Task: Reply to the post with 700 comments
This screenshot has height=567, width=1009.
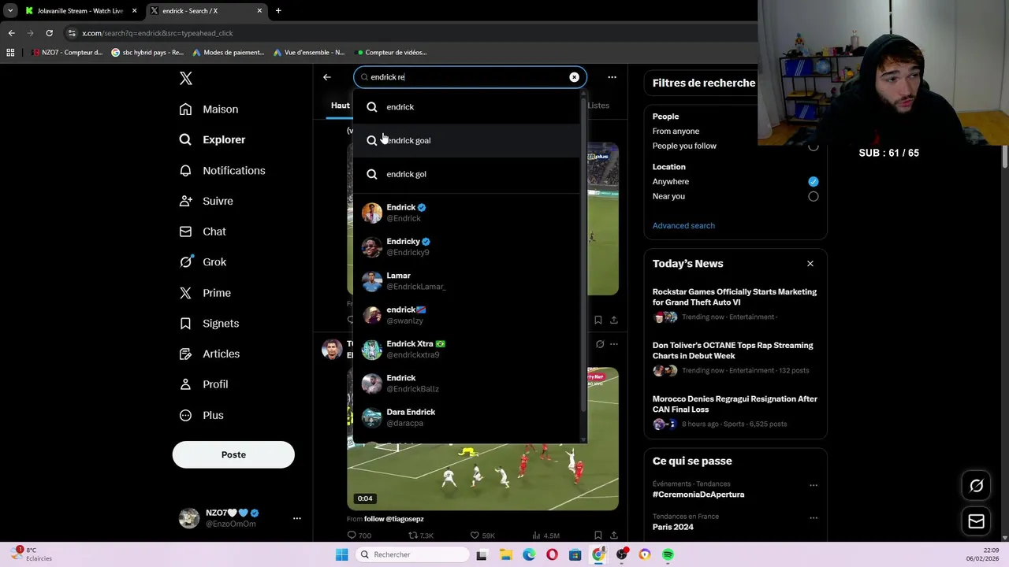Action: [359, 535]
